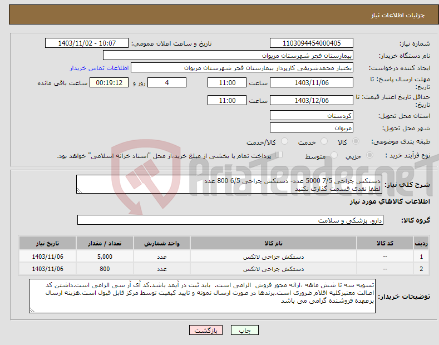Click the delivery city field مریوان
439x345 pixels.
pos(312,127)
